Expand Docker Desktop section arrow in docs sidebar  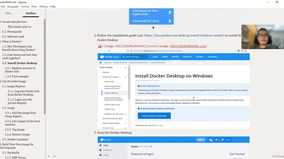(126, 68)
